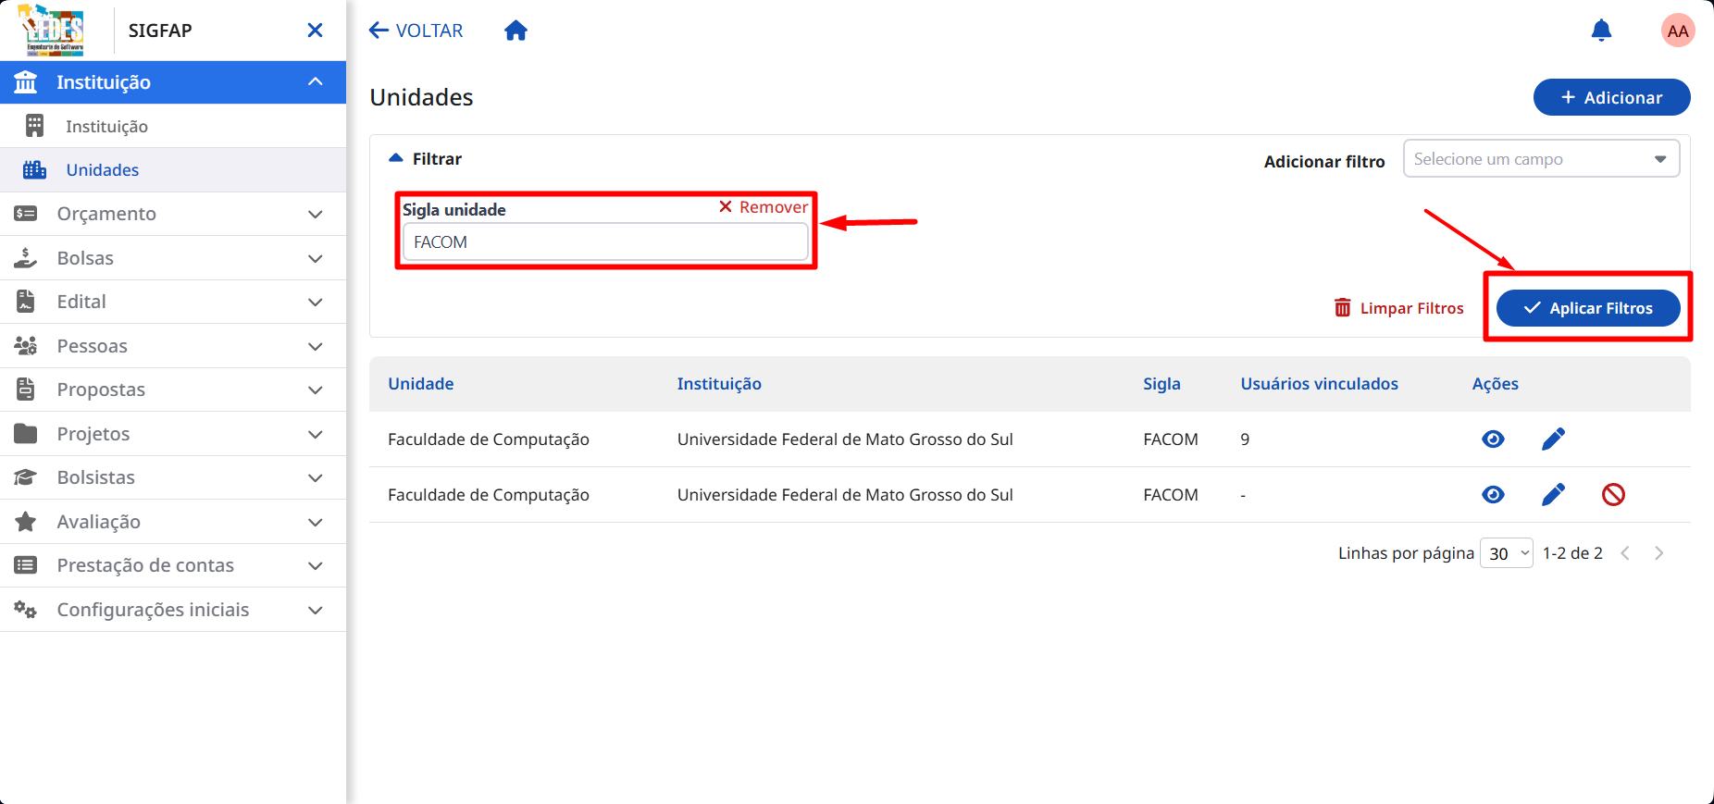Screen dimensions: 1714x804
Task: Expand the Avaliação menu
Action: coord(173,522)
